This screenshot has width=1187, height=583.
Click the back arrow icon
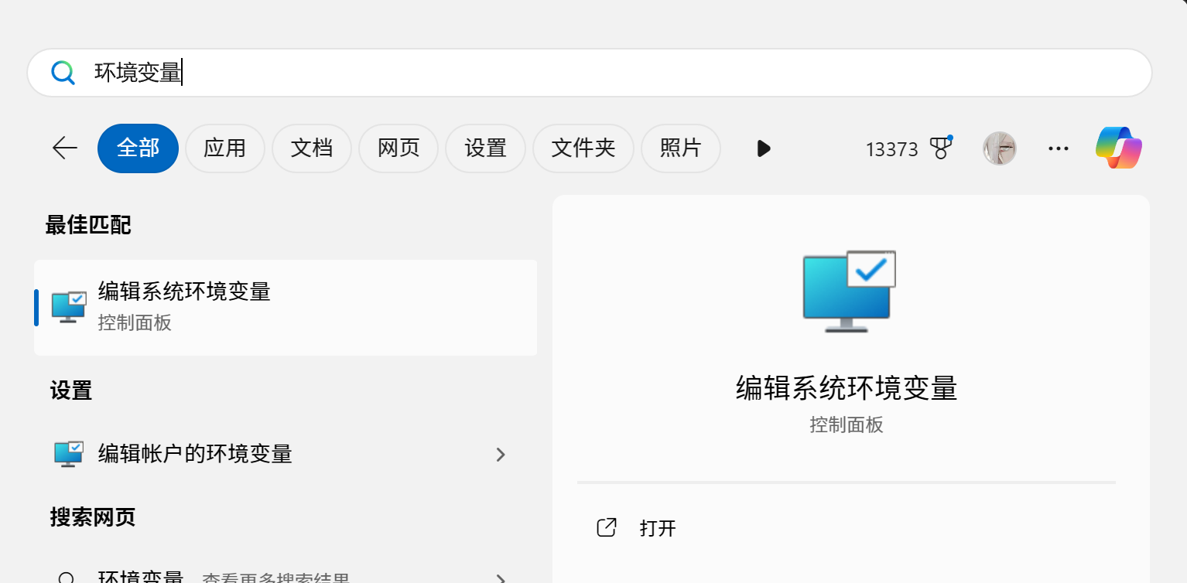pyautogui.click(x=64, y=148)
